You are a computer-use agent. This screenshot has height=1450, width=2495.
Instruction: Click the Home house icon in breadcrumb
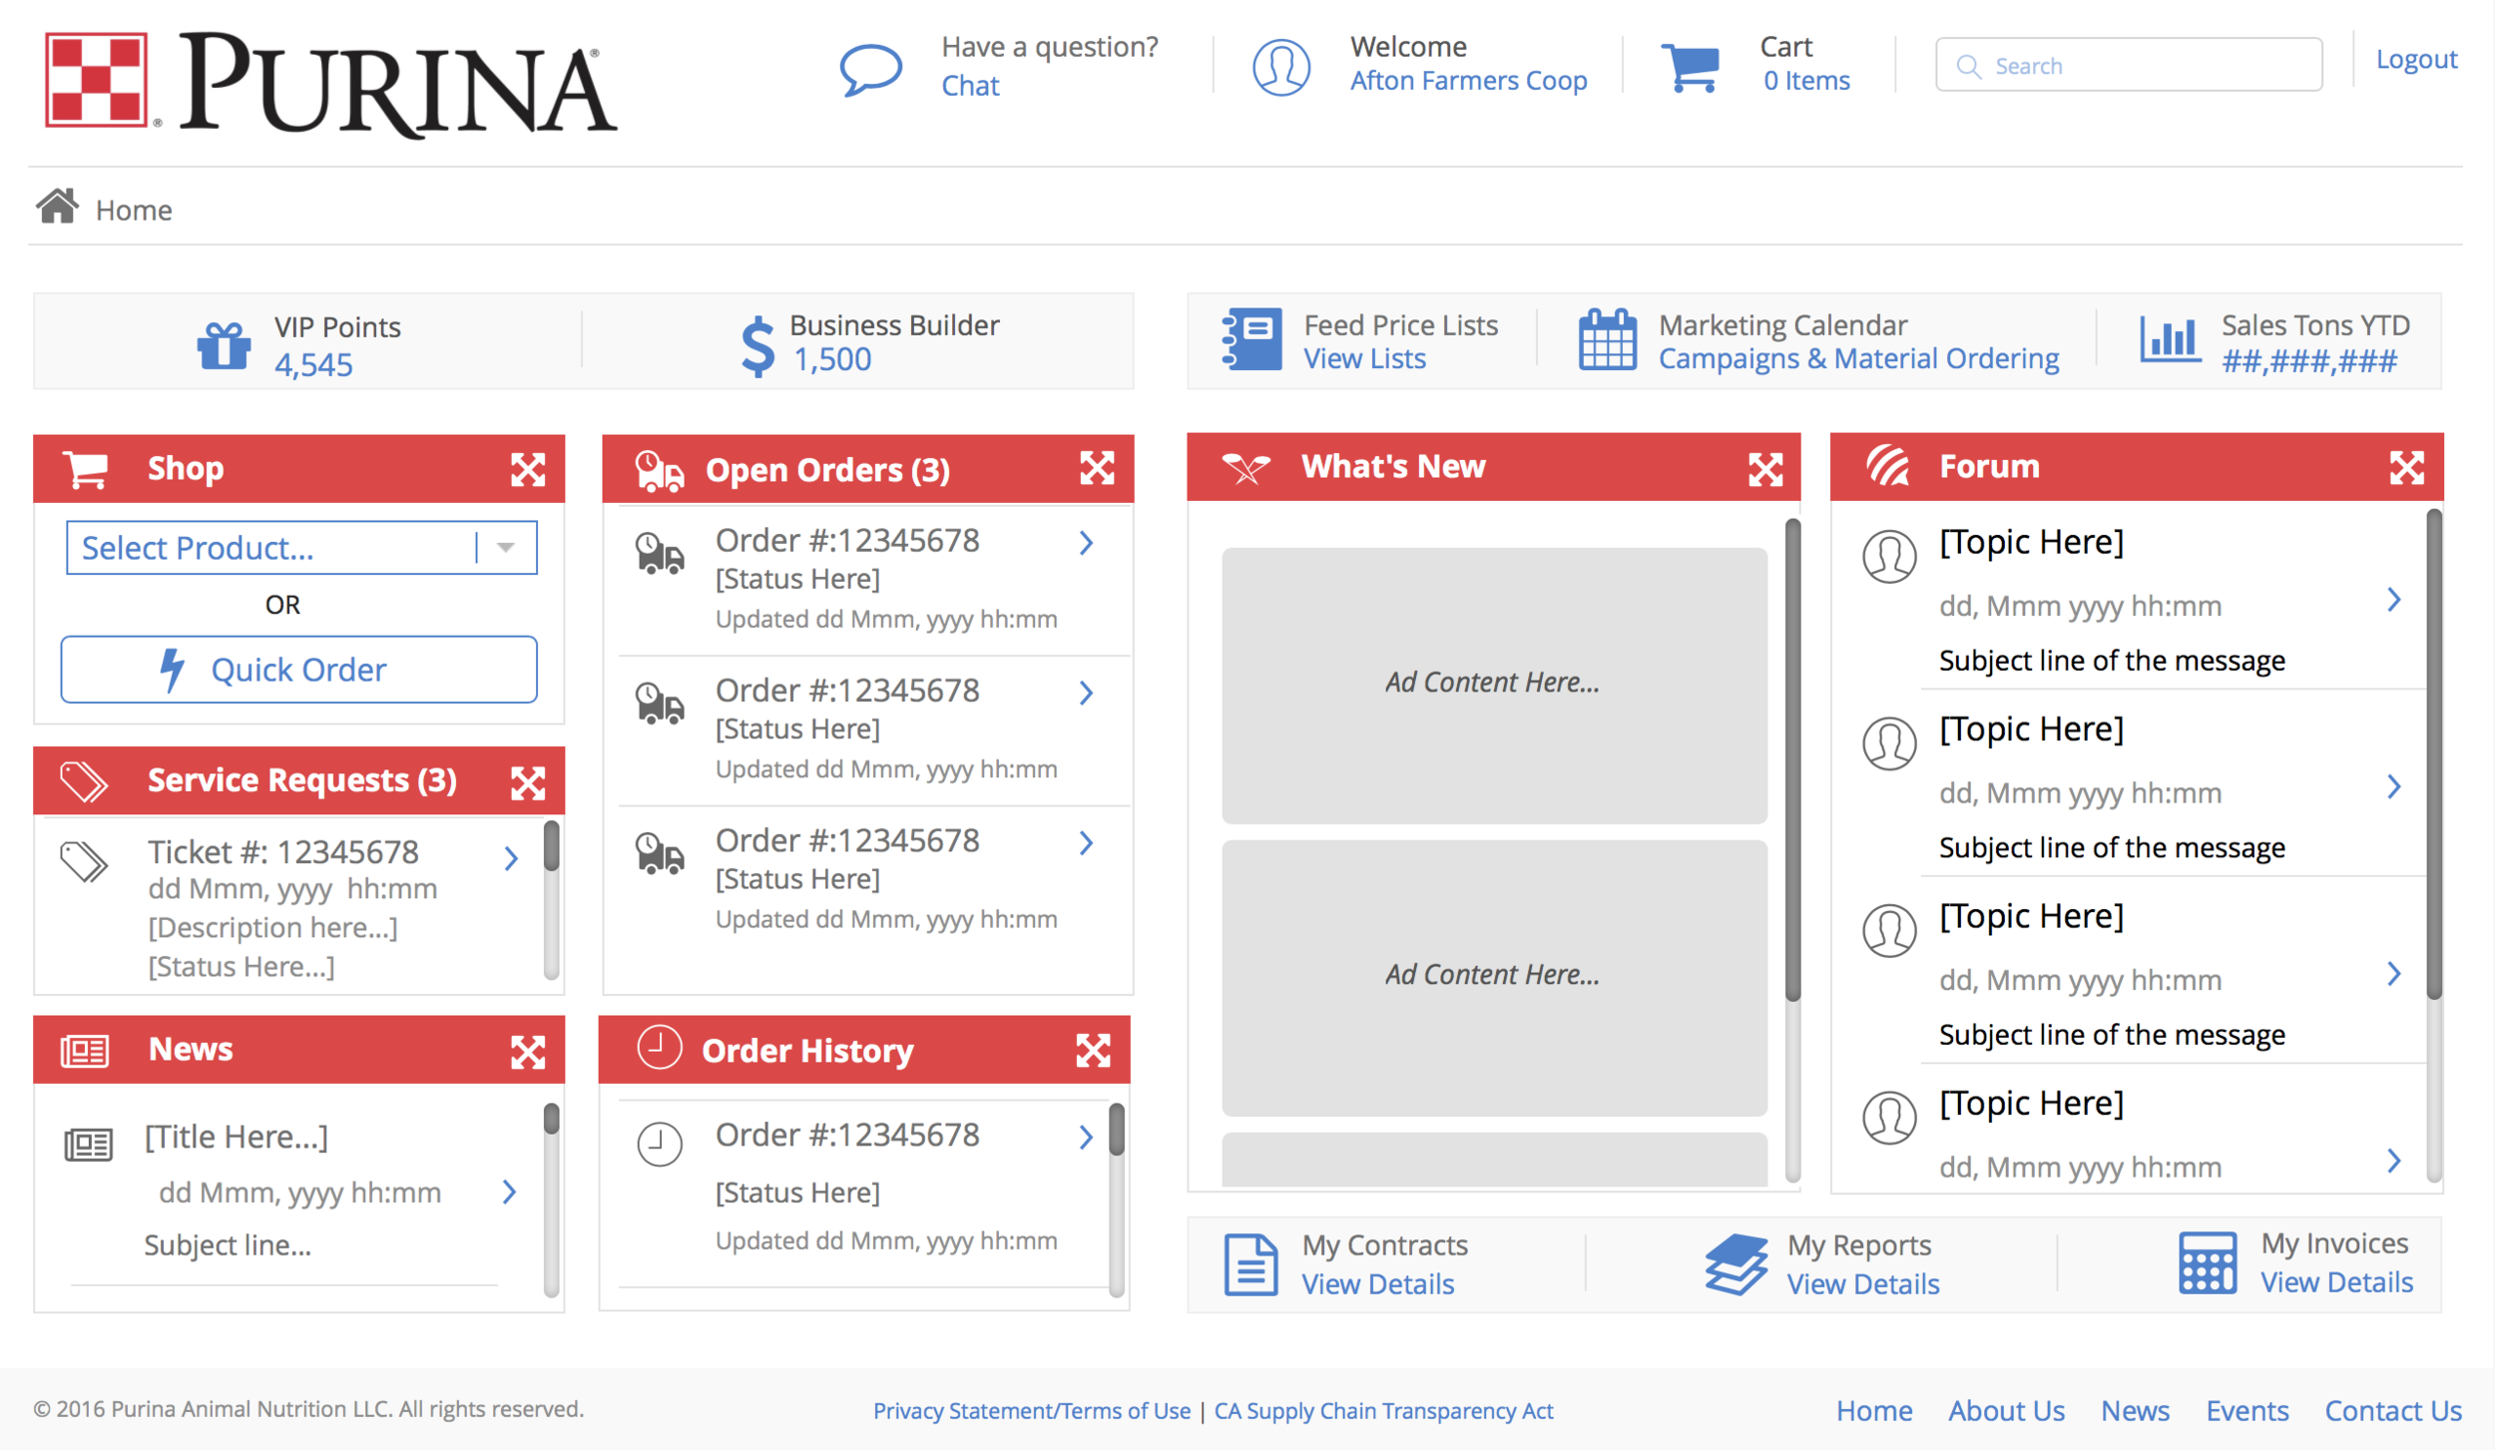coord(57,207)
